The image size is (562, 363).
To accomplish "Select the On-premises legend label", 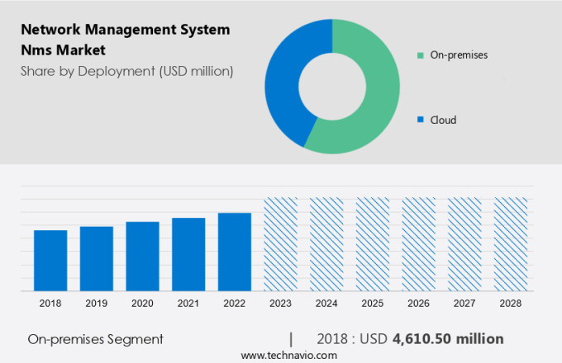I will 458,55.
